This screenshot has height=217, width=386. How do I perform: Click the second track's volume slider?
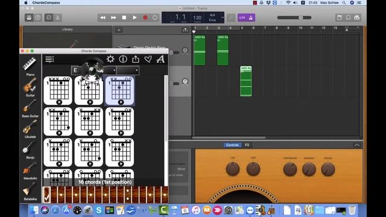(174, 84)
